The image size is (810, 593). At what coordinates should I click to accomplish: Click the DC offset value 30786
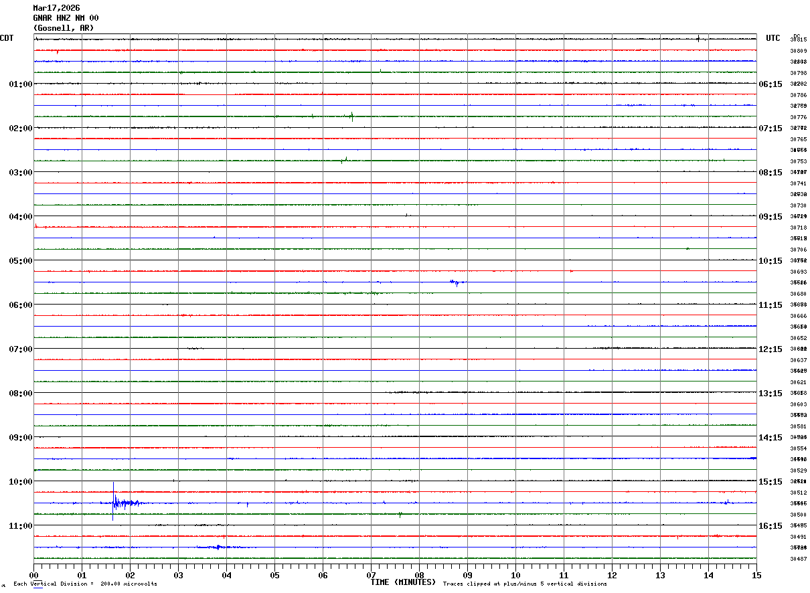pyautogui.click(x=798, y=95)
